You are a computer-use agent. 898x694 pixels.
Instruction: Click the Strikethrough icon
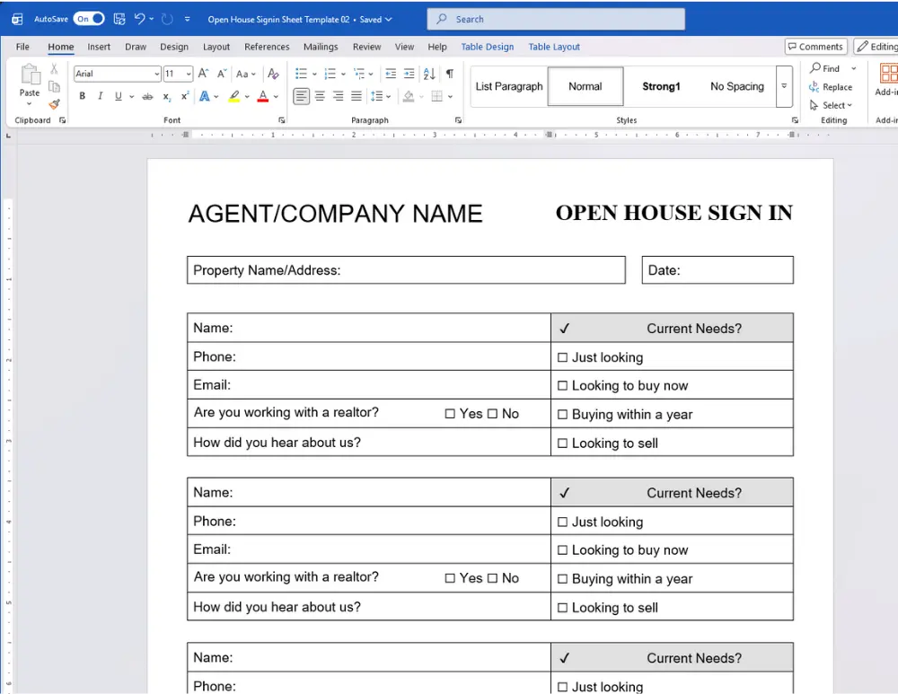coord(147,95)
